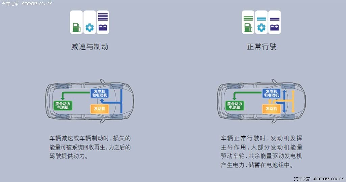Image resolution: width=346 pixels, height=182 pixels.
Task: Click the purple battery icon above 正常行驶
Action: 274,27
